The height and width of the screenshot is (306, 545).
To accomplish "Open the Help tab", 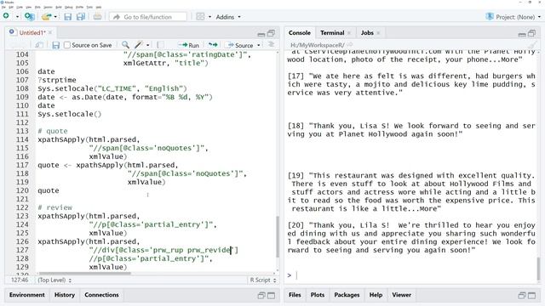I will pos(376,295).
